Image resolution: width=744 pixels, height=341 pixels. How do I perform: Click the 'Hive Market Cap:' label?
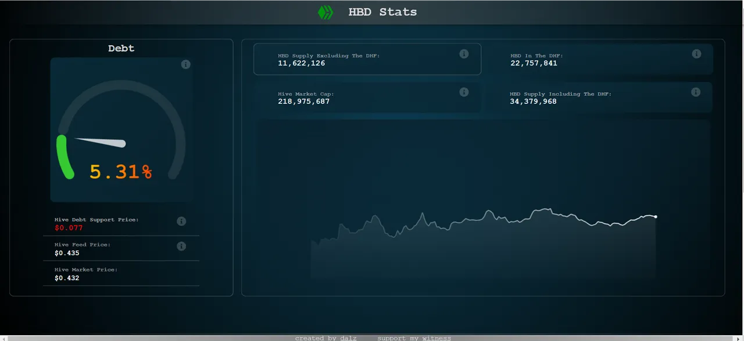tap(306, 94)
